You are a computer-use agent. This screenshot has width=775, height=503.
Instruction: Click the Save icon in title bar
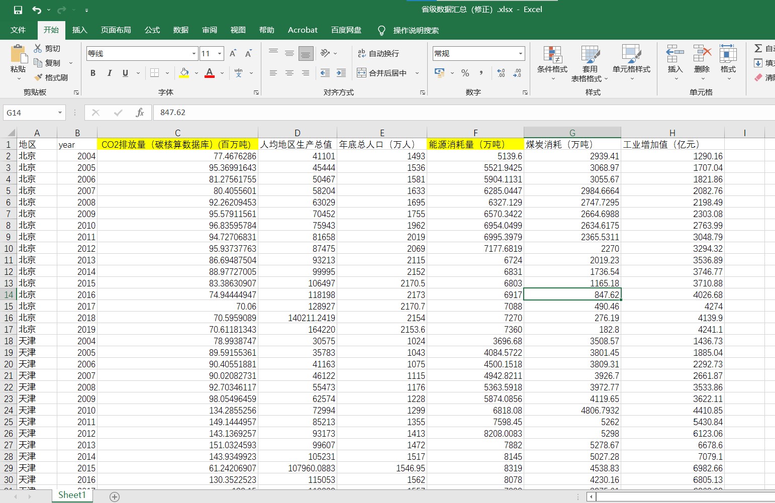pyautogui.click(x=18, y=10)
